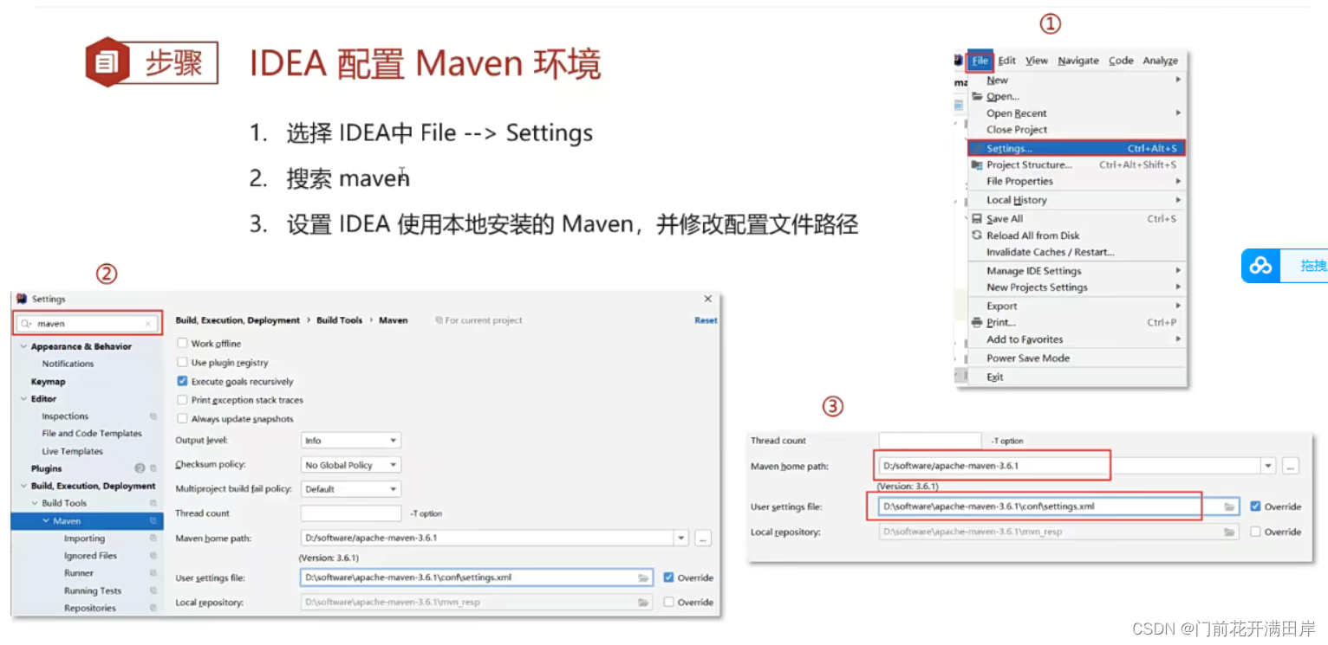
Task: Click the project-level icon beside Ignored Files
Action: pyautogui.click(x=153, y=556)
